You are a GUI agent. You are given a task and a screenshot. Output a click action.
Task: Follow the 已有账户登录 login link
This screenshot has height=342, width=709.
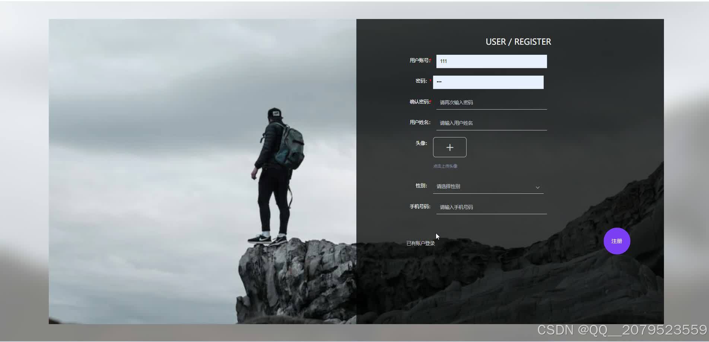coord(420,243)
